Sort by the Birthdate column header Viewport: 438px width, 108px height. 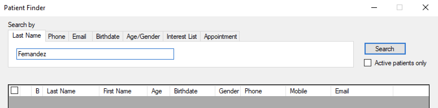click(x=192, y=91)
